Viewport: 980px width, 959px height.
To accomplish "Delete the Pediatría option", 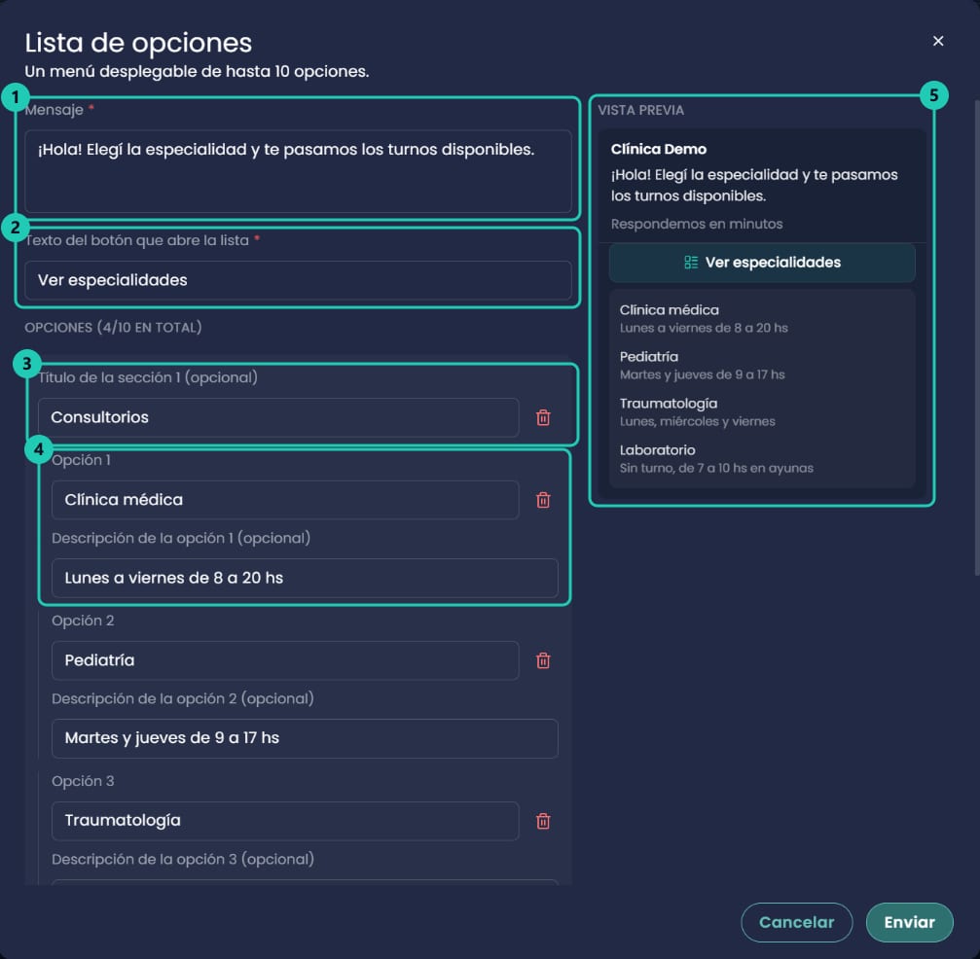I will pos(543,660).
